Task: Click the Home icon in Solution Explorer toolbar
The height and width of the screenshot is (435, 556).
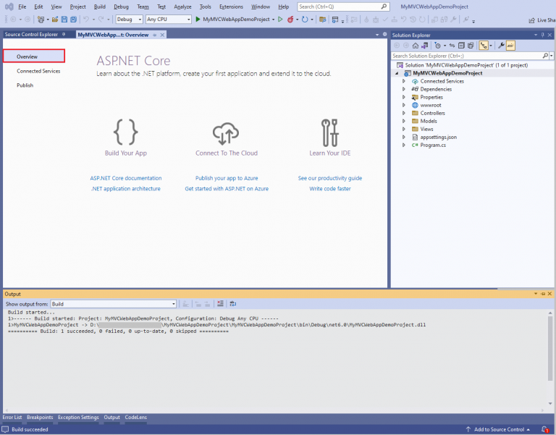Action: 415,45
